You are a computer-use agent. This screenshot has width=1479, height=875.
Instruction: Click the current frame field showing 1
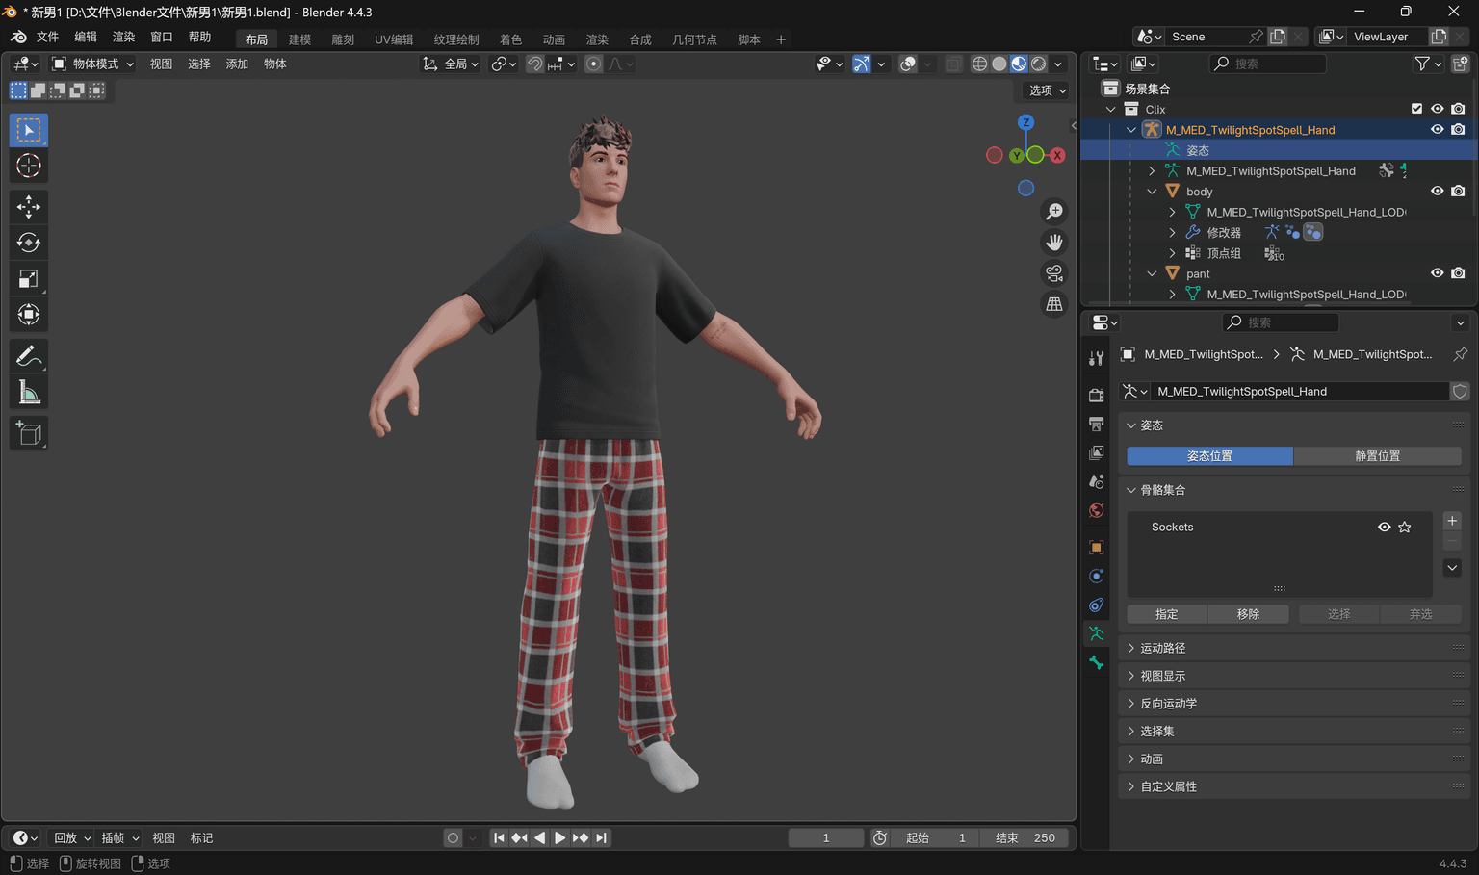(x=826, y=837)
